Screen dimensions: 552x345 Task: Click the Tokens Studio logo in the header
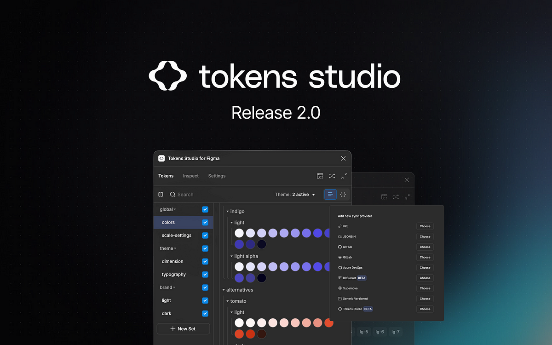pyautogui.click(x=161, y=158)
